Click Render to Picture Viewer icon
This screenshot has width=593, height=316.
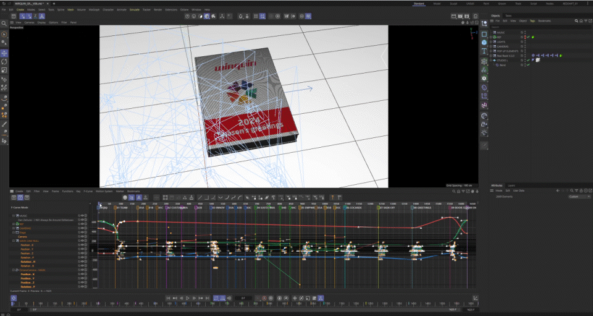460,16
